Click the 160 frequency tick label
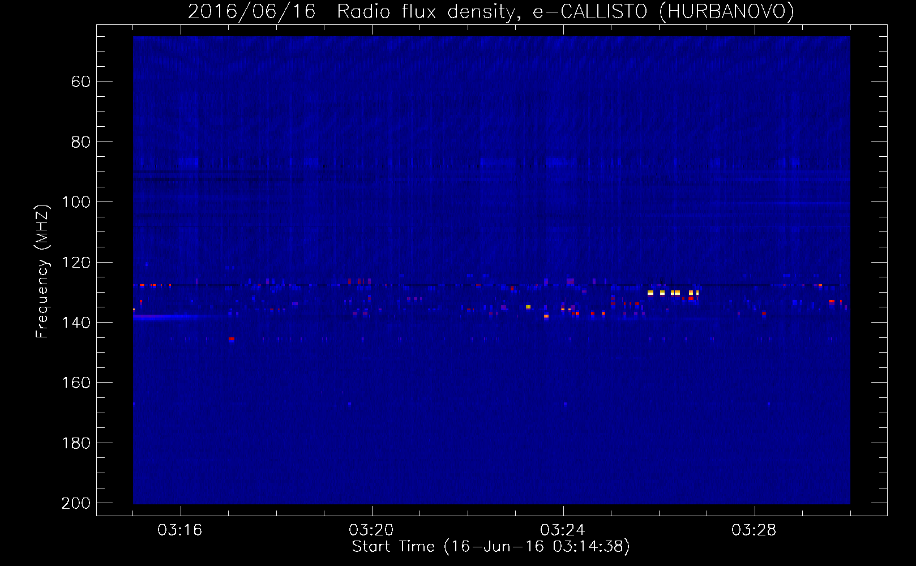Image resolution: width=916 pixels, height=566 pixels. coord(76,383)
